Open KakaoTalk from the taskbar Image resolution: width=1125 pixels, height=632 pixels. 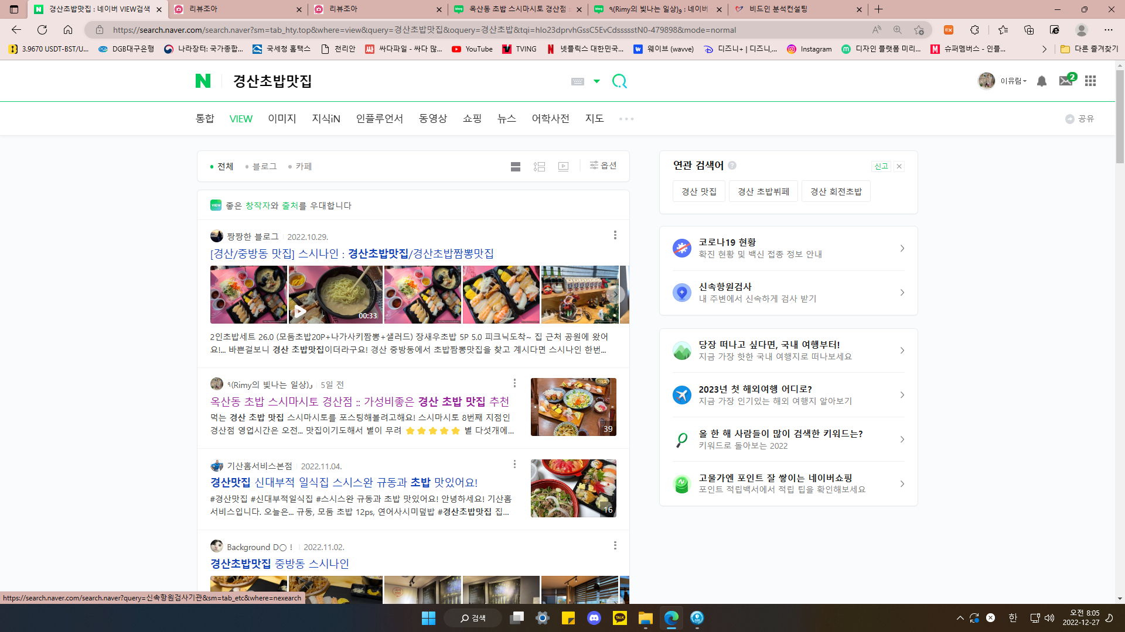619,618
